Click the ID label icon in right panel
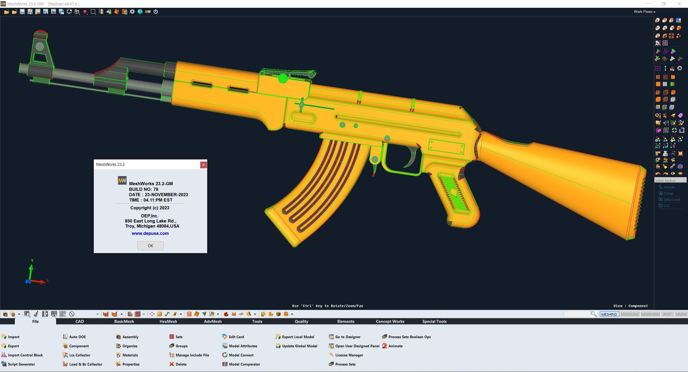688x372 pixels. [x=680, y=154]
